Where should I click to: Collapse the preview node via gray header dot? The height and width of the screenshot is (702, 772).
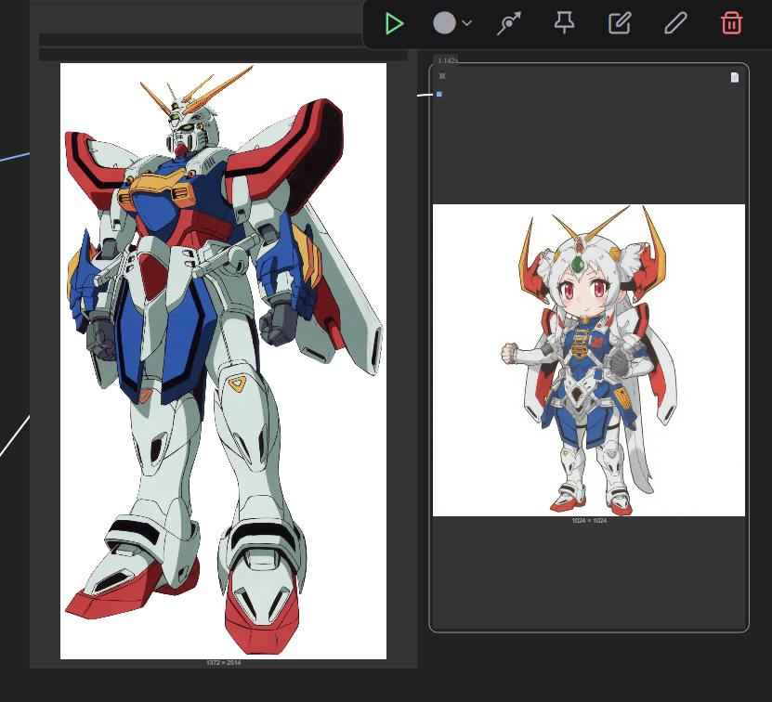(x=442, y=76)
